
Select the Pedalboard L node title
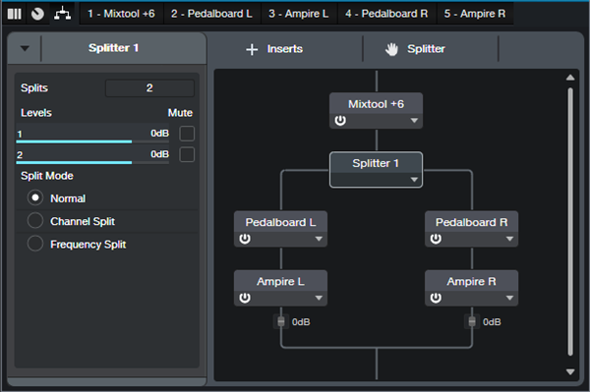pos(280,222)
